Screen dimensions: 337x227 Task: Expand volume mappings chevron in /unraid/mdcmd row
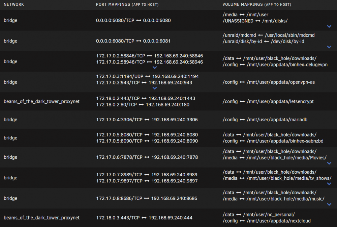click(x=329, y=47)
